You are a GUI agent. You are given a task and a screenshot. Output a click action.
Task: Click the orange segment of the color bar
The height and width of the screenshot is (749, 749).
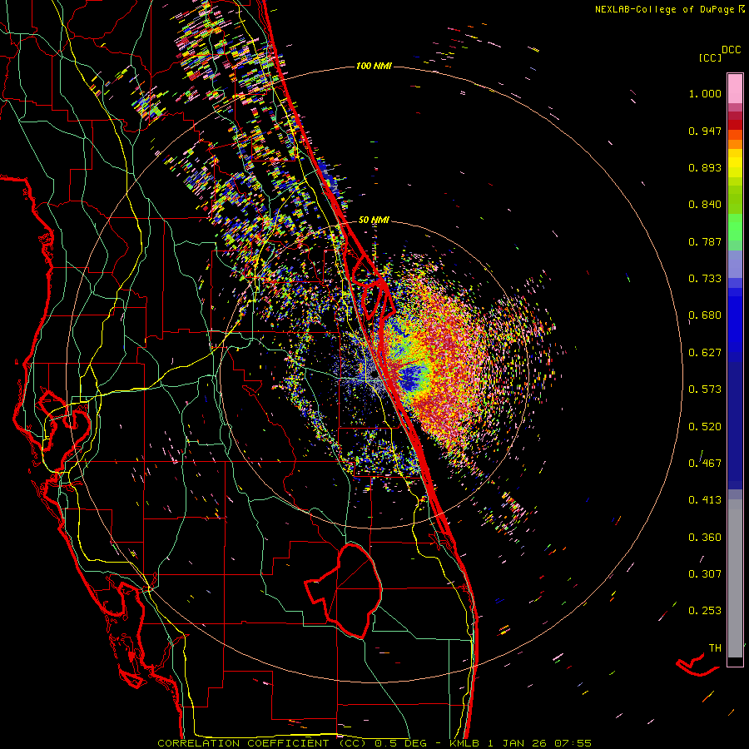pos(735,140)
